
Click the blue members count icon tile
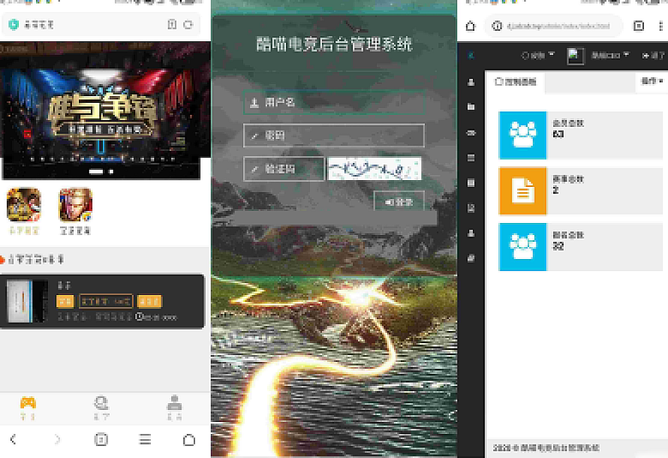[x=522, y=135]
